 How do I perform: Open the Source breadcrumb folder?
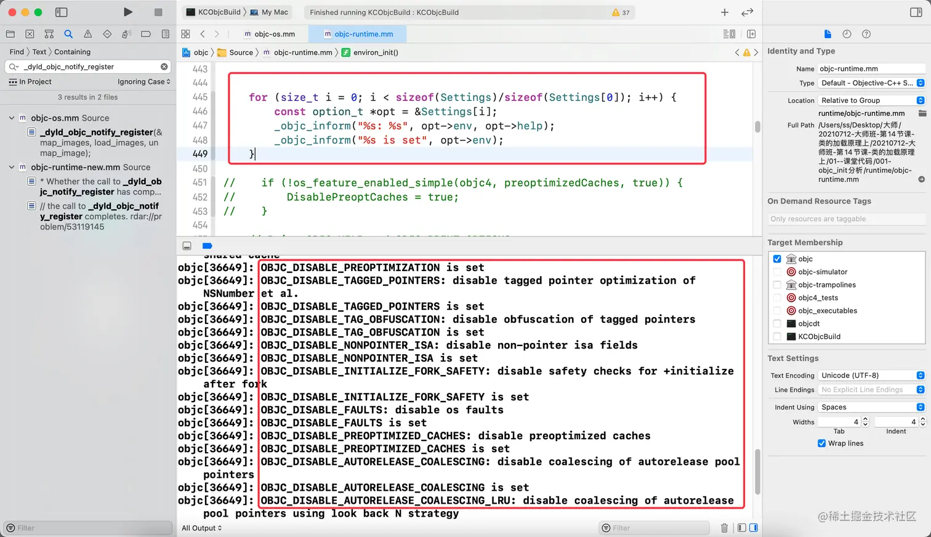click(x=235, y=53)
